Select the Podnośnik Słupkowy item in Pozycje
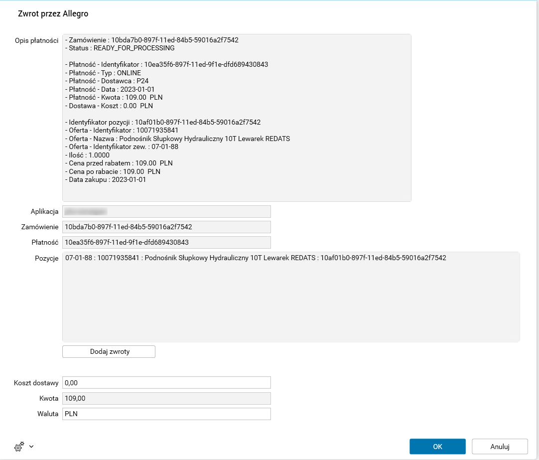Viewport: 539px width, 460px height. click(255, 258)
